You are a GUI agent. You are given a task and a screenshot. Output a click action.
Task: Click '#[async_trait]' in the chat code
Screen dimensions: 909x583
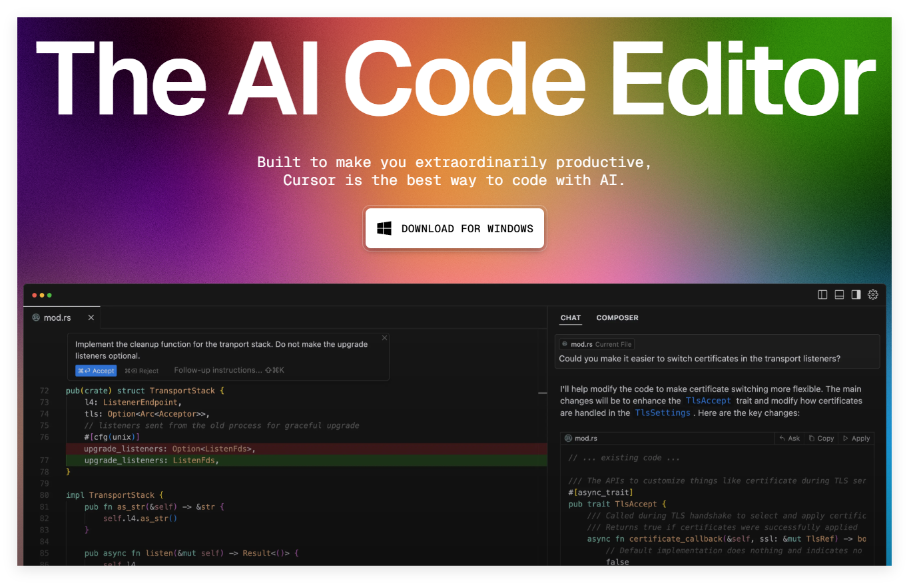pyautogui.click(x=601, y=492)
